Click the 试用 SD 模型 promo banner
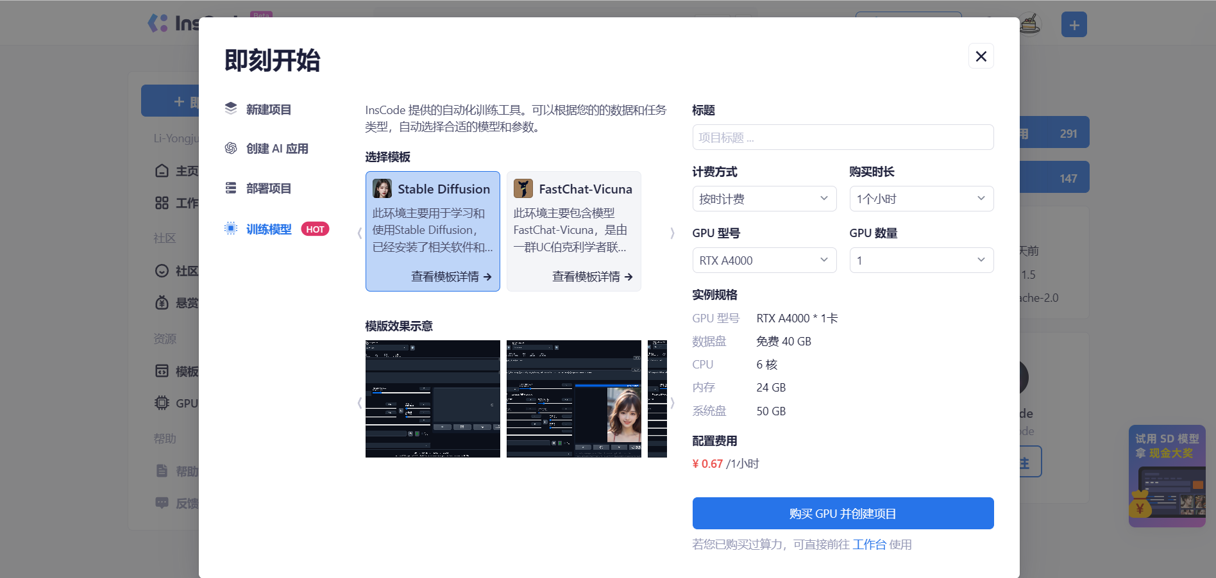 [1167, 476]
